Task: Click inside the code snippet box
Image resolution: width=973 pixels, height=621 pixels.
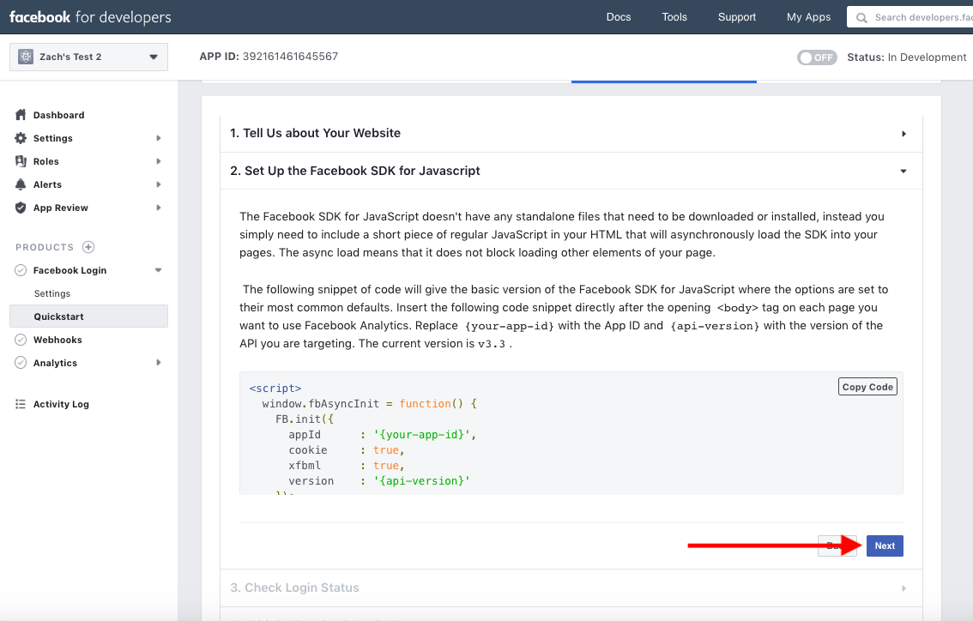Action: 571,433
